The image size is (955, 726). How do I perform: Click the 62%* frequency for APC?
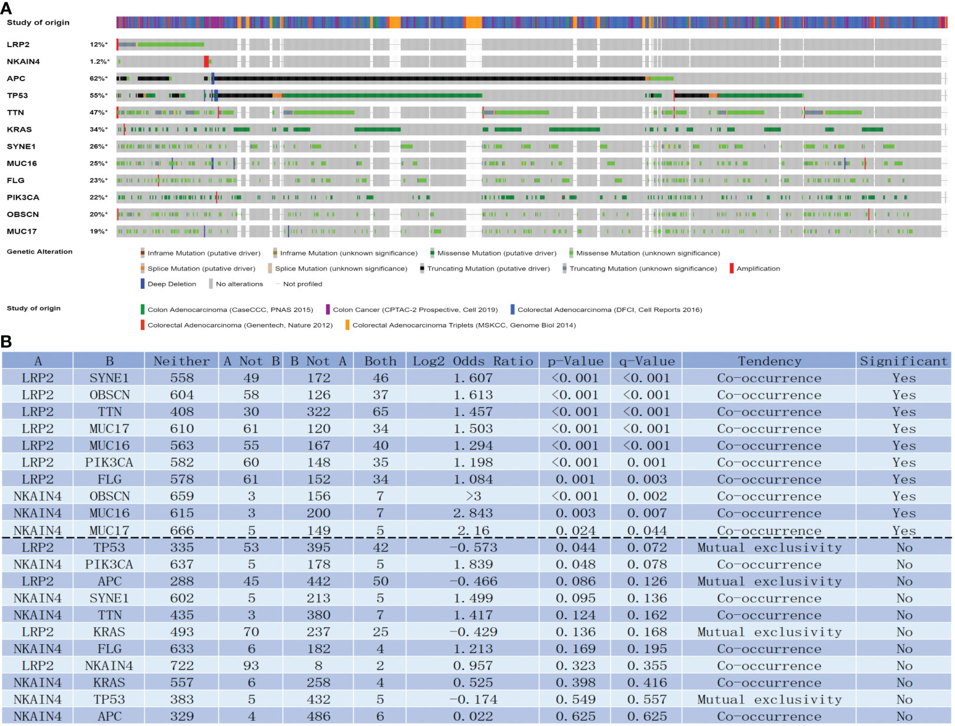point(99,79)
